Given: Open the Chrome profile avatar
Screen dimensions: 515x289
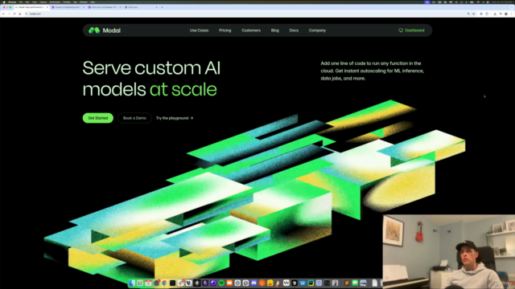Looking at the screenshot, I should coord(506,14).
